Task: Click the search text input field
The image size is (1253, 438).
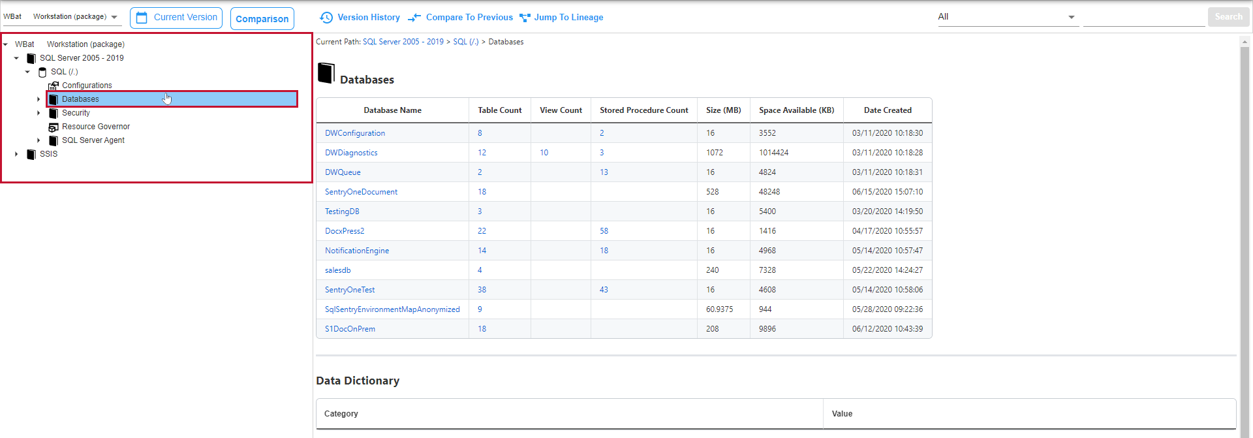Action: point(1144,17)
